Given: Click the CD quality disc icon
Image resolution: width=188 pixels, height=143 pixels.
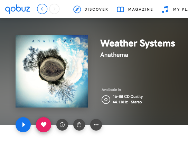Looking at the screenshot, I should (x=106, y=100).
